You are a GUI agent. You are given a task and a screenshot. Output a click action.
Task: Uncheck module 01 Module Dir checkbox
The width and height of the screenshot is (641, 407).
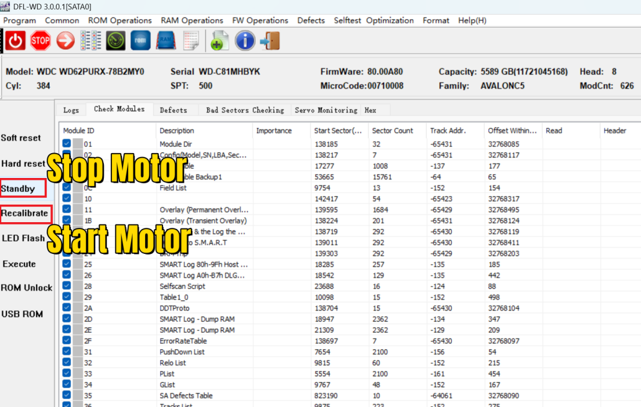(67, 143)
